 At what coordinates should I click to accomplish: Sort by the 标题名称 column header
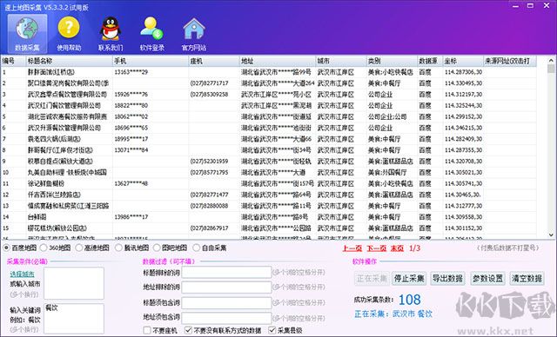click(70, 61)
